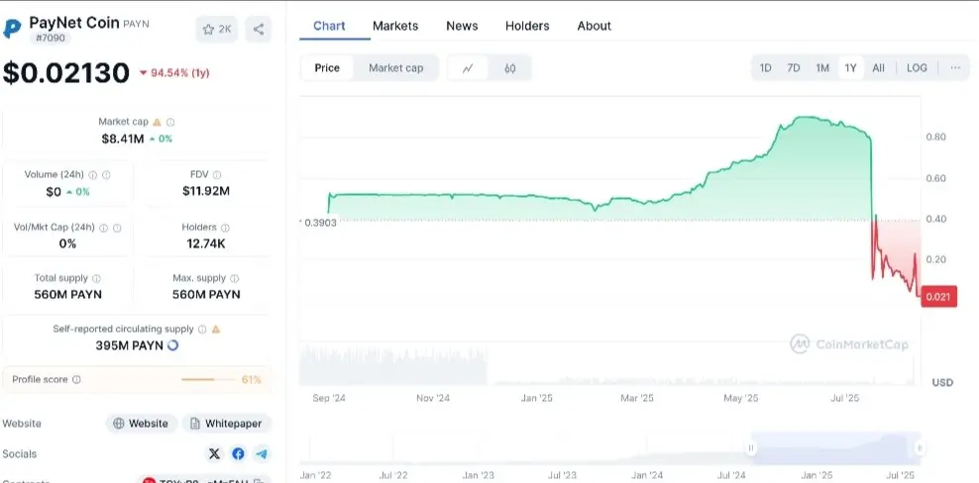Click the 395M PAYN circulating supply value
This screenshot has width=979, height=483.
(129, 345)
